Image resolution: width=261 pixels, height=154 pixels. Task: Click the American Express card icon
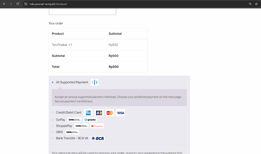[88, 113]
